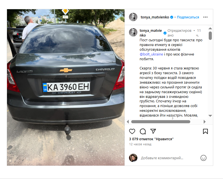223x179 pixels.
Task: Click the horizontal scroll left arrow
Action: click(128, 122)
